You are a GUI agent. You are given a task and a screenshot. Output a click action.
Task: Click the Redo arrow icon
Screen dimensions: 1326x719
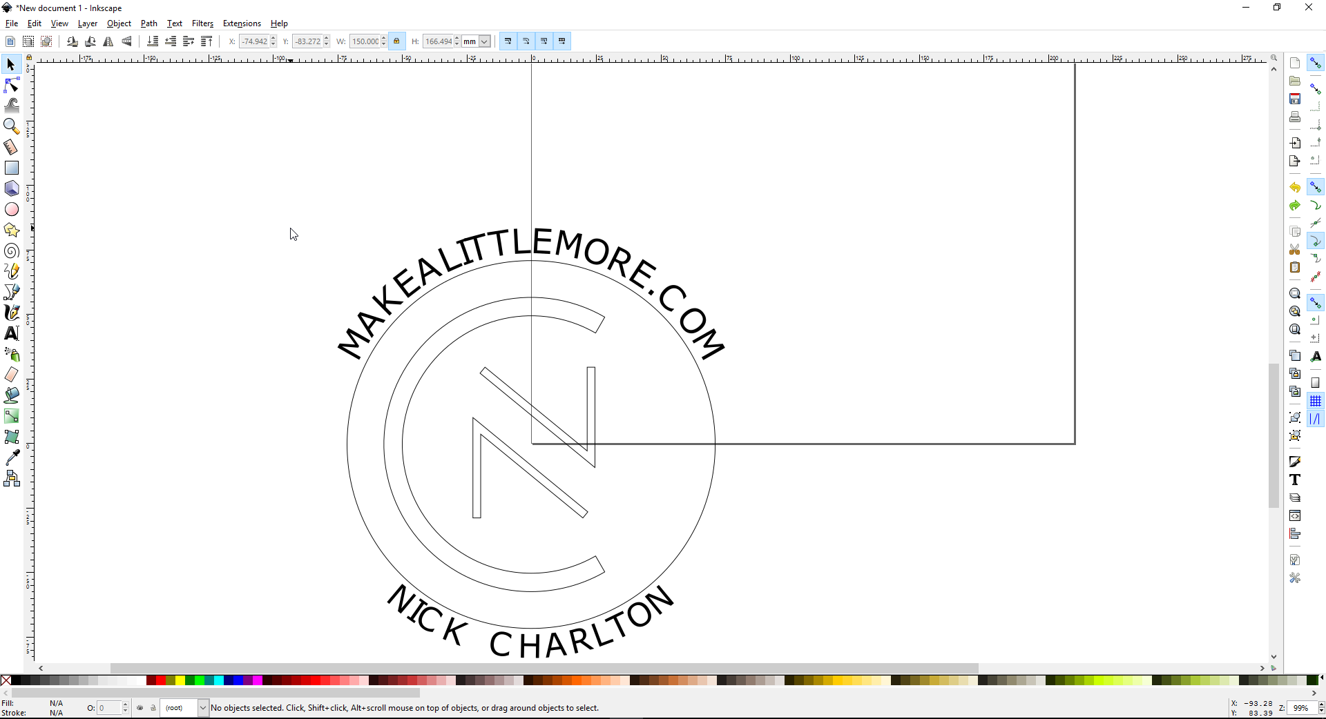1295,206
